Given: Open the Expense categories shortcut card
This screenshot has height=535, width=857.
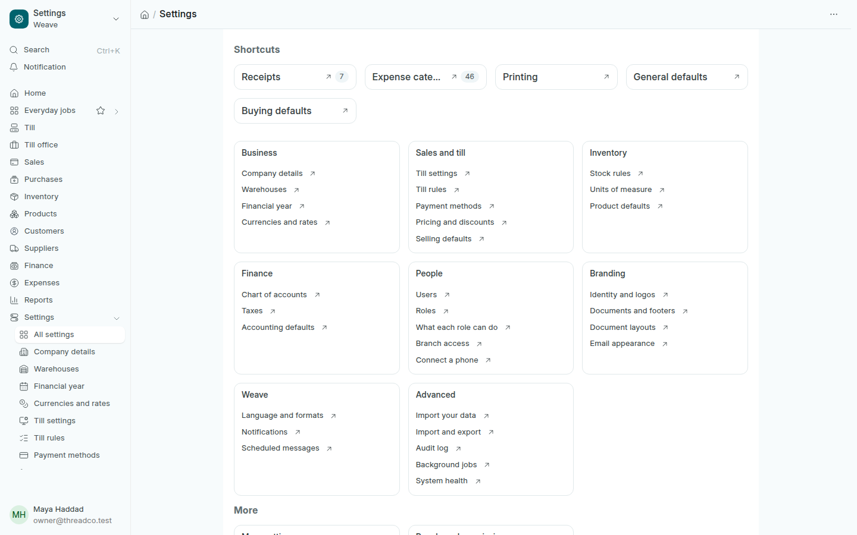Looking at the screenshot, I should point(426,77).
